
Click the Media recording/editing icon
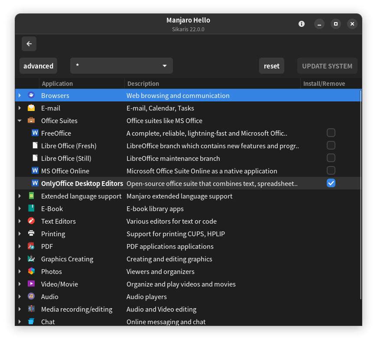[x=31, y=309]
